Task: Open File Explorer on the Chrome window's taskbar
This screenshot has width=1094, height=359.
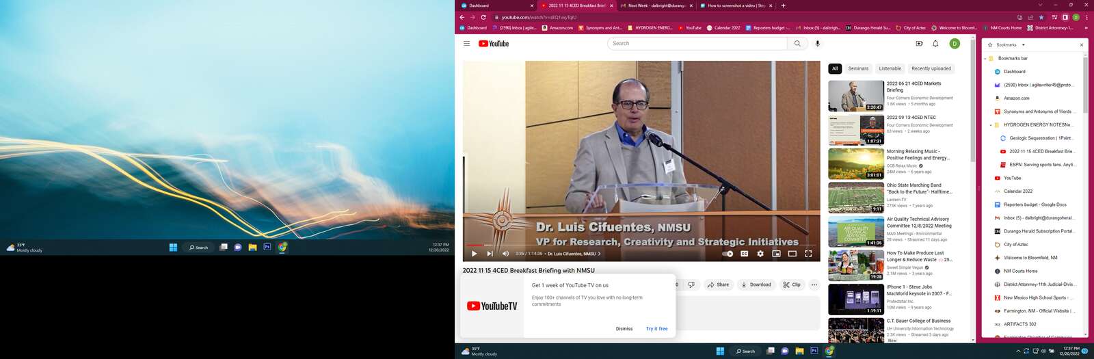Action: point(799,351)
